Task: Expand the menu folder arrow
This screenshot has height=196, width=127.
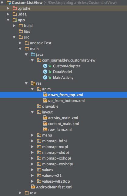Action: 32,135
